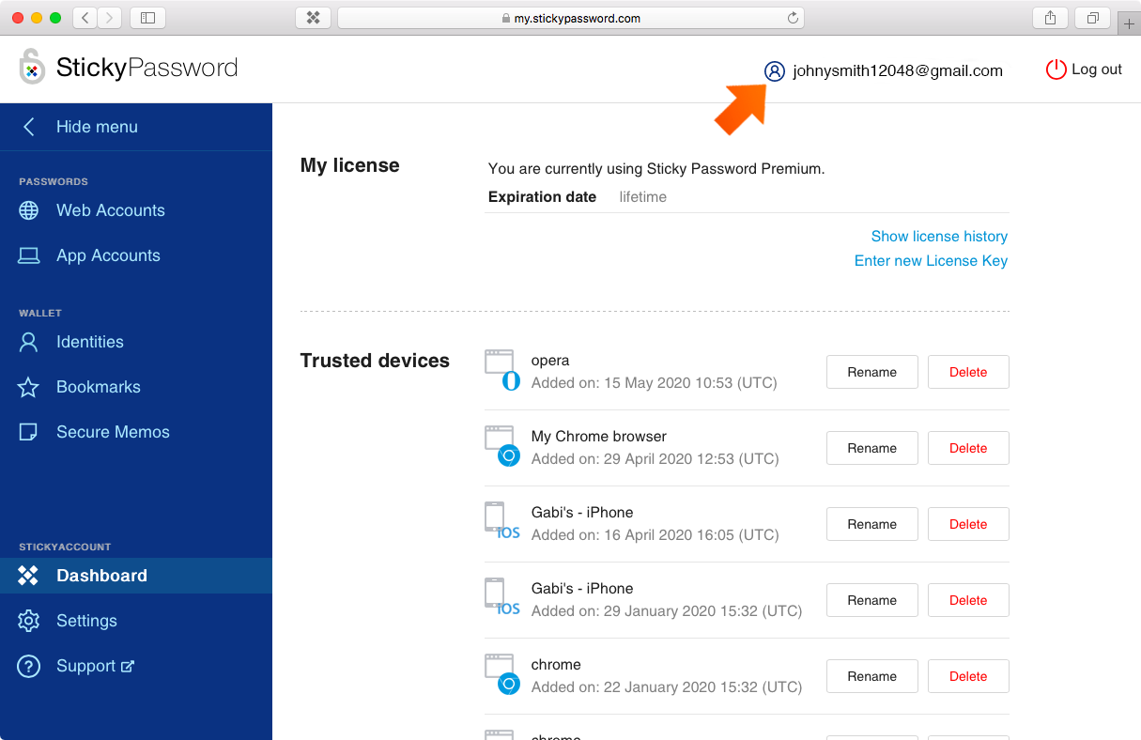Open Bookmarks menu item
The height and width of the screenshot is (740, 1141).
pyautogui.click(x=136, y=387)
